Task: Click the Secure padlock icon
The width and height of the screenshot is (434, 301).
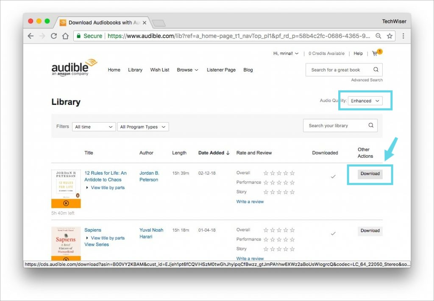Action: (x=78, y=36)
